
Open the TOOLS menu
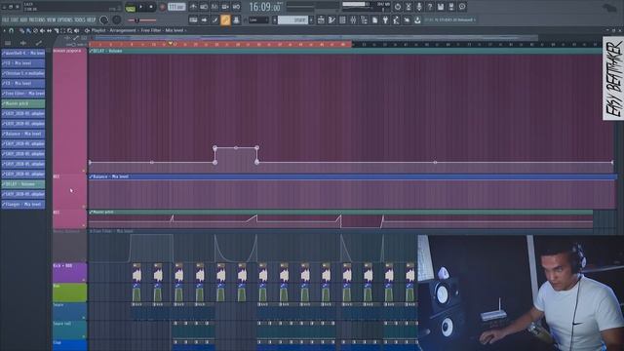(x=80, y=19)
